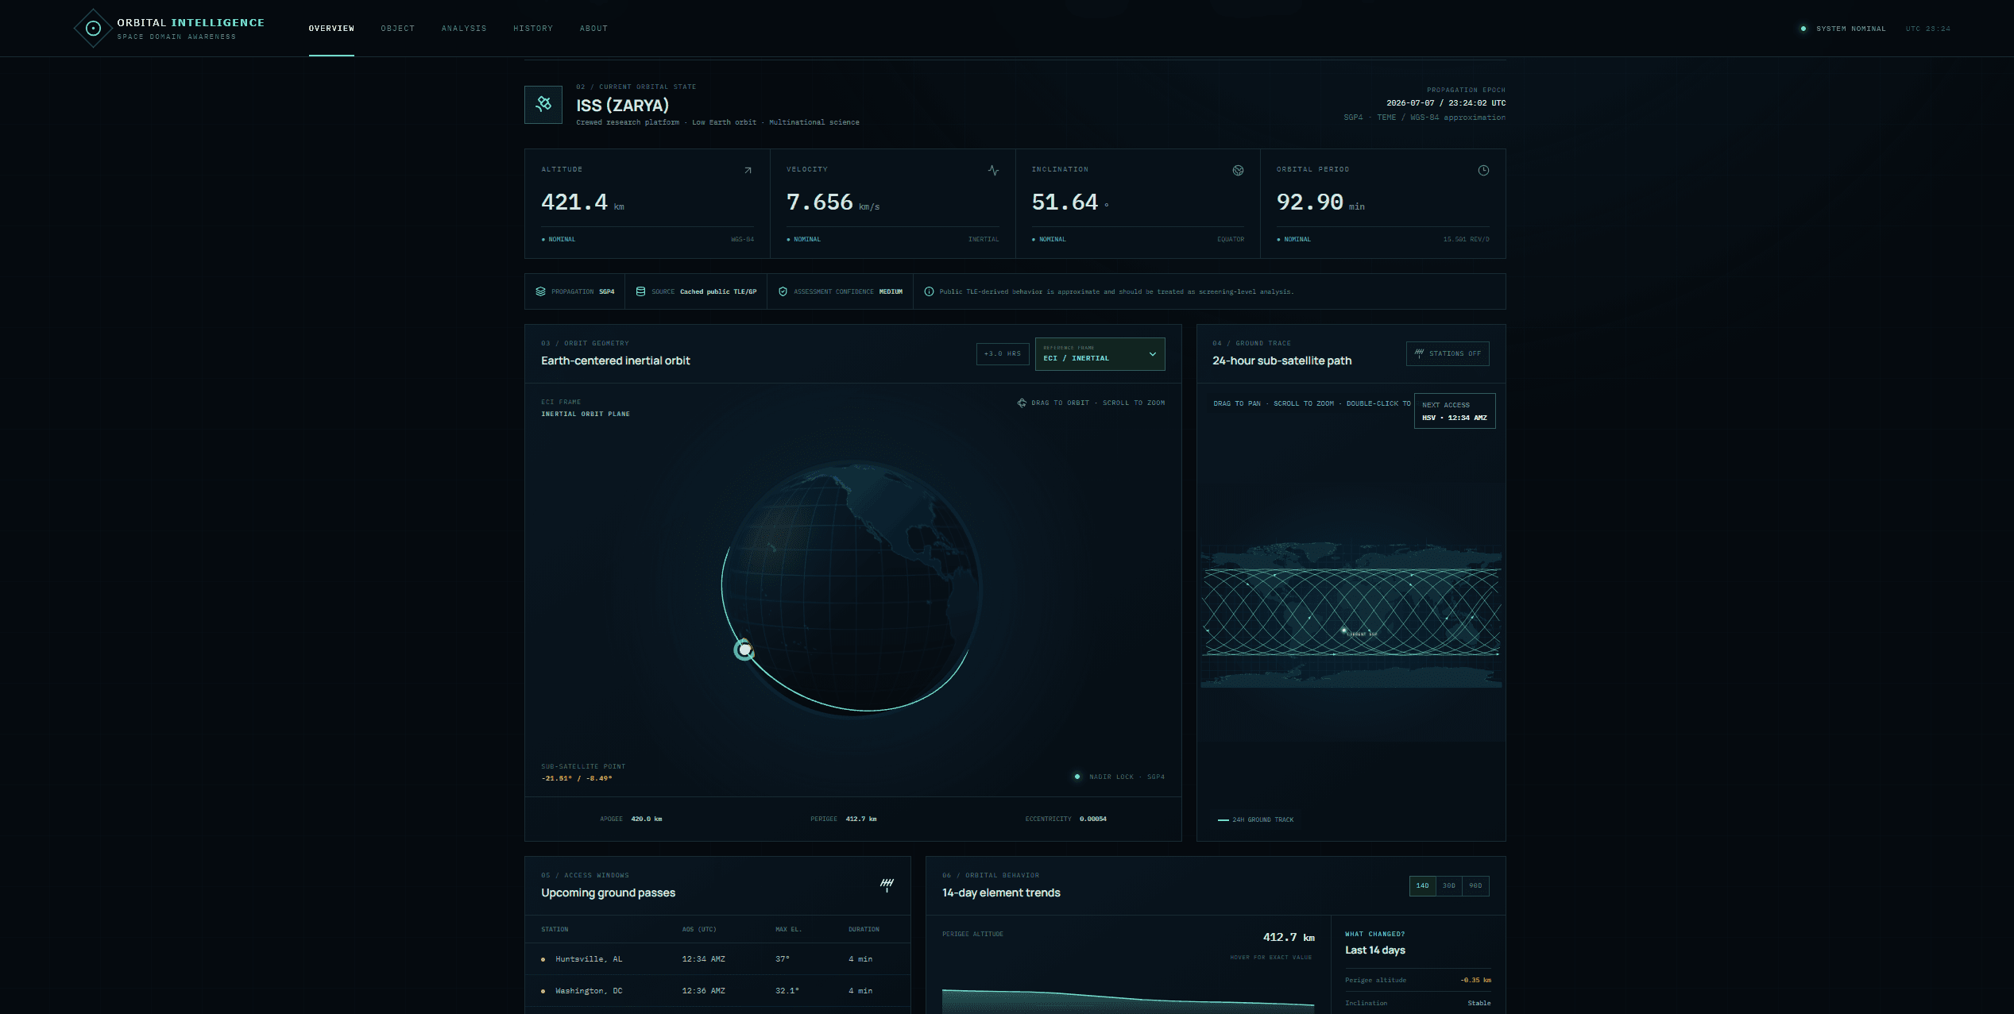Click the Orbital Intelligence title link
This screenshot has width=2014, height=1014.
point(191,23)
